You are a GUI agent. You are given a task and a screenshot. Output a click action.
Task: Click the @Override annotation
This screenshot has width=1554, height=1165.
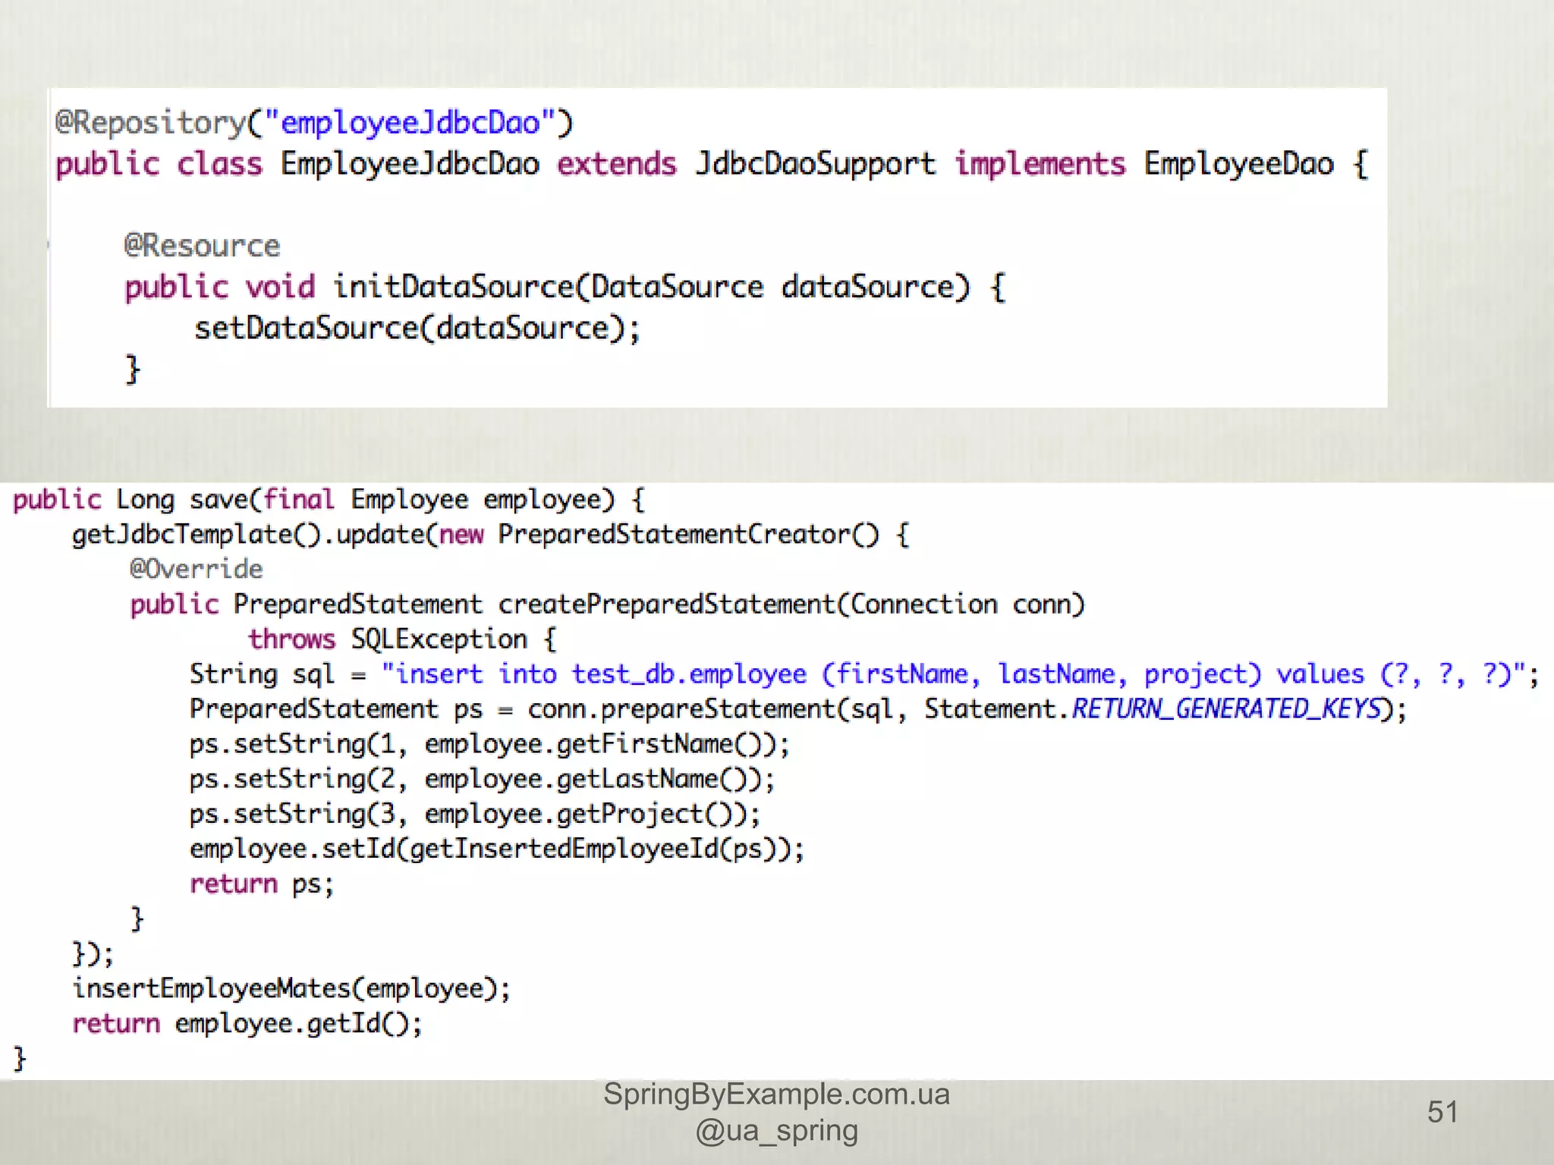pos(196,569)
